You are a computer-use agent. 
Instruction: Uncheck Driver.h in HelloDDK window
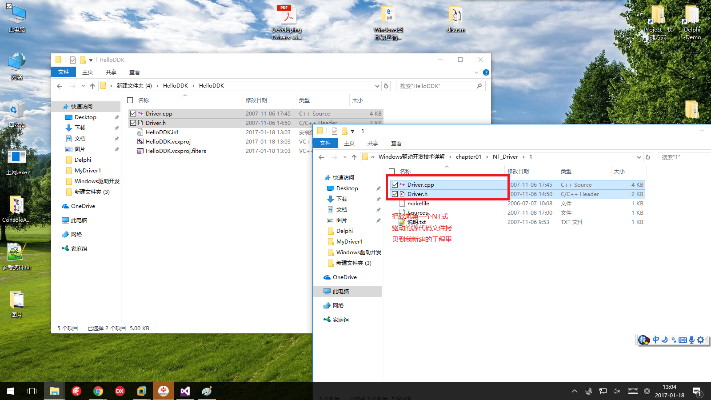point(133,123)
